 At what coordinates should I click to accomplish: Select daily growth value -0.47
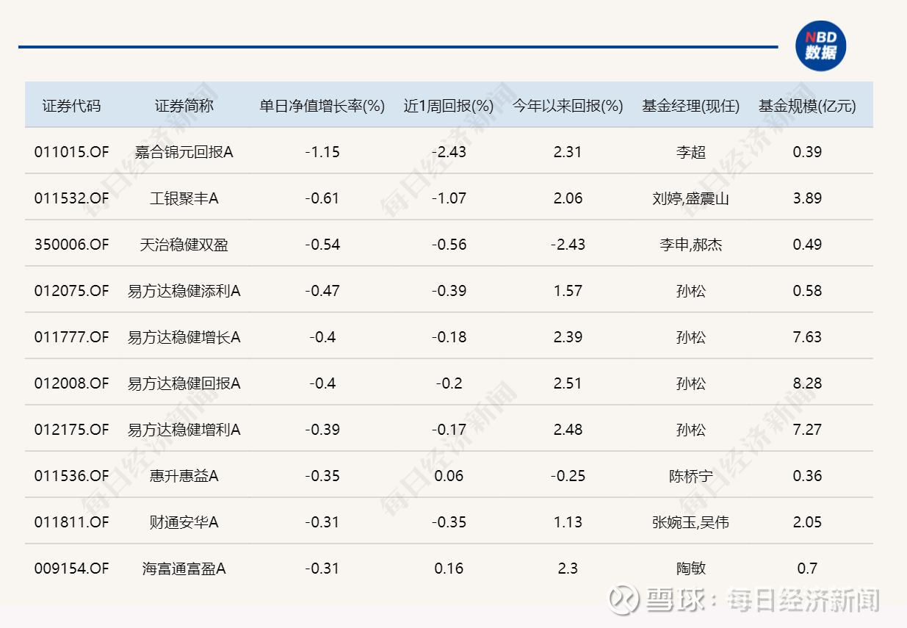(x=322, y=291)
